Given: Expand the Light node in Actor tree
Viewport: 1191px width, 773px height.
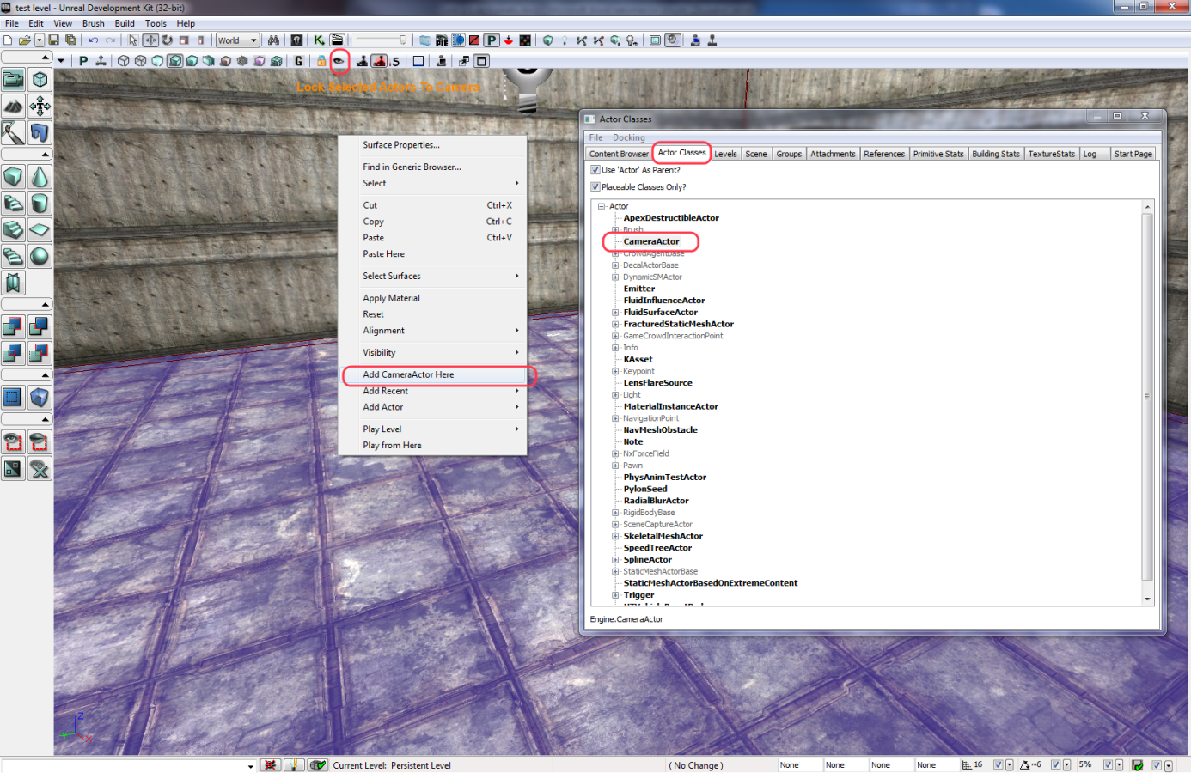Looking at the screenshot, I should coord(615,395).
